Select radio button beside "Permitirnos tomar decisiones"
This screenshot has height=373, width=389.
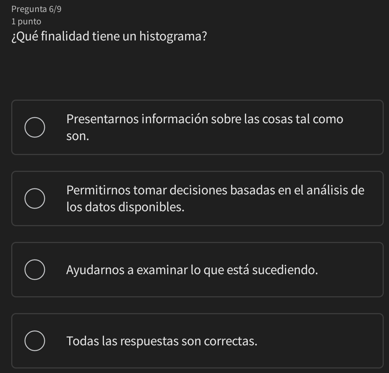tap(36, 198)
